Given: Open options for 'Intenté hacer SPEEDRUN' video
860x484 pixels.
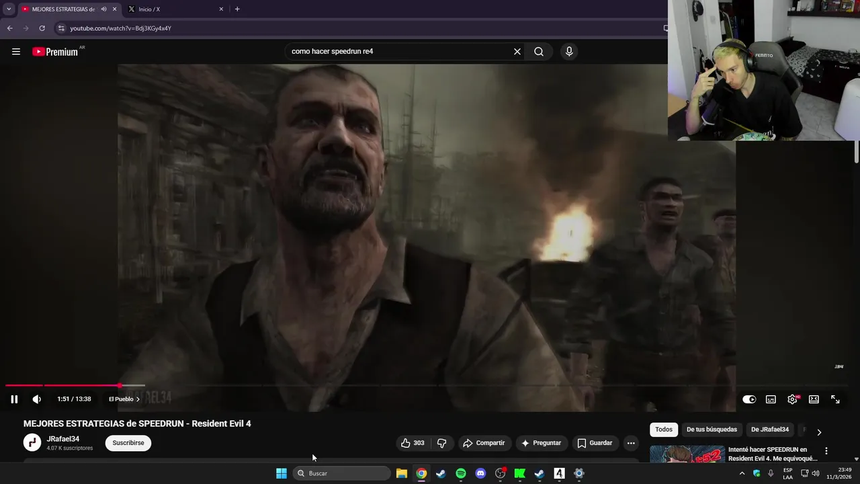Looking at the screenshot, I should tap(826, 451).
